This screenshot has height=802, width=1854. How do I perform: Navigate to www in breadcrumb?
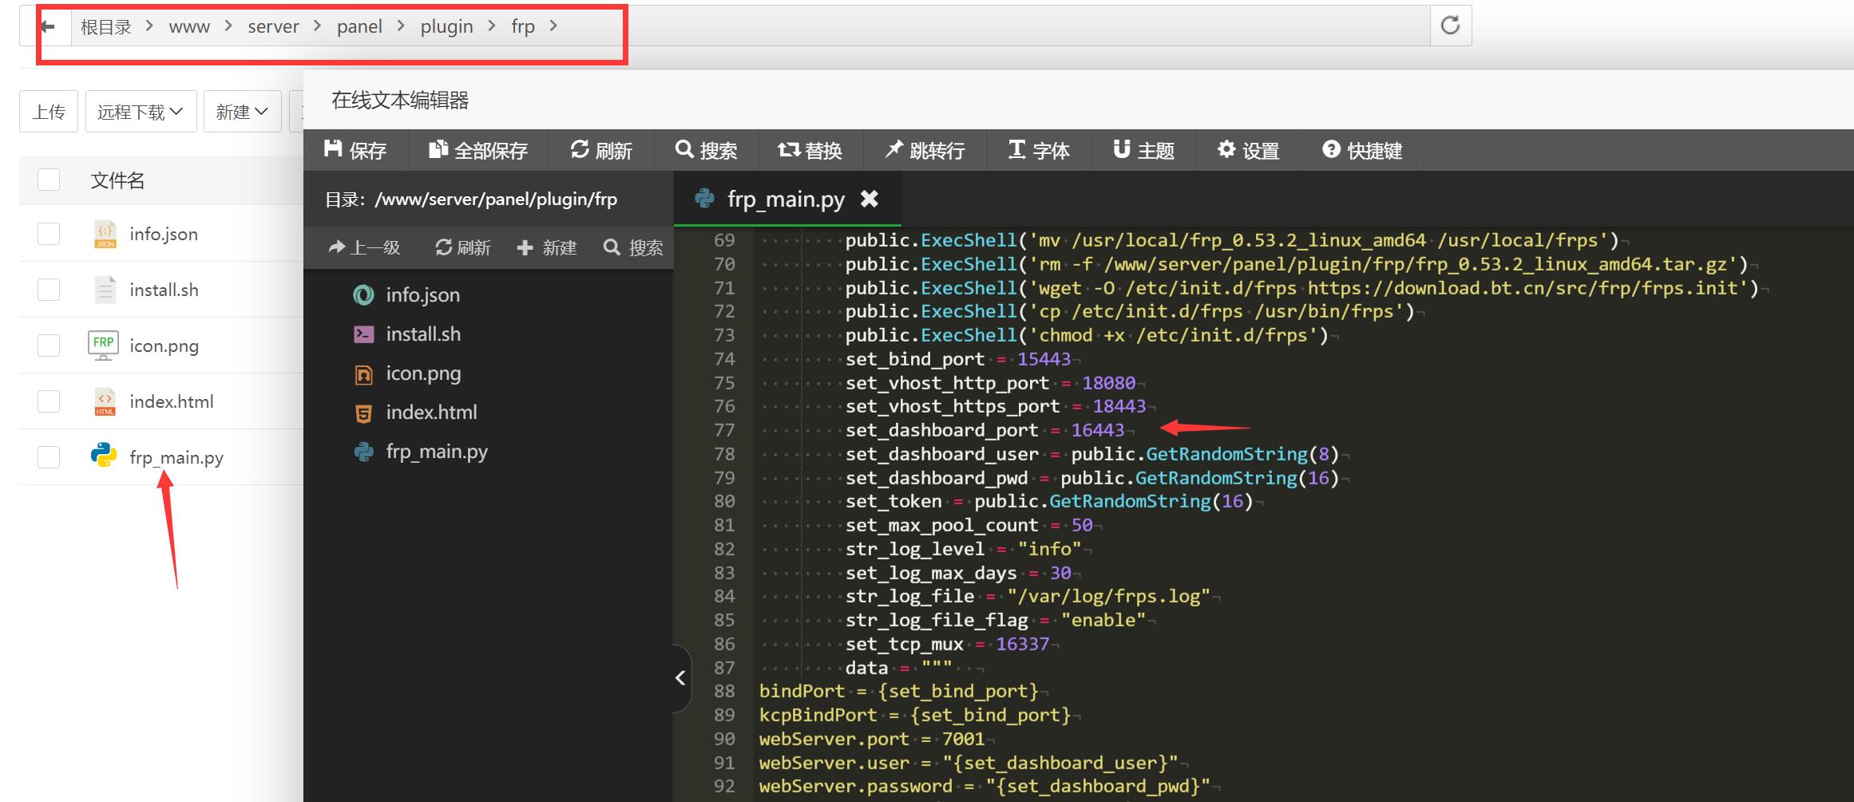tap(189, 27)
